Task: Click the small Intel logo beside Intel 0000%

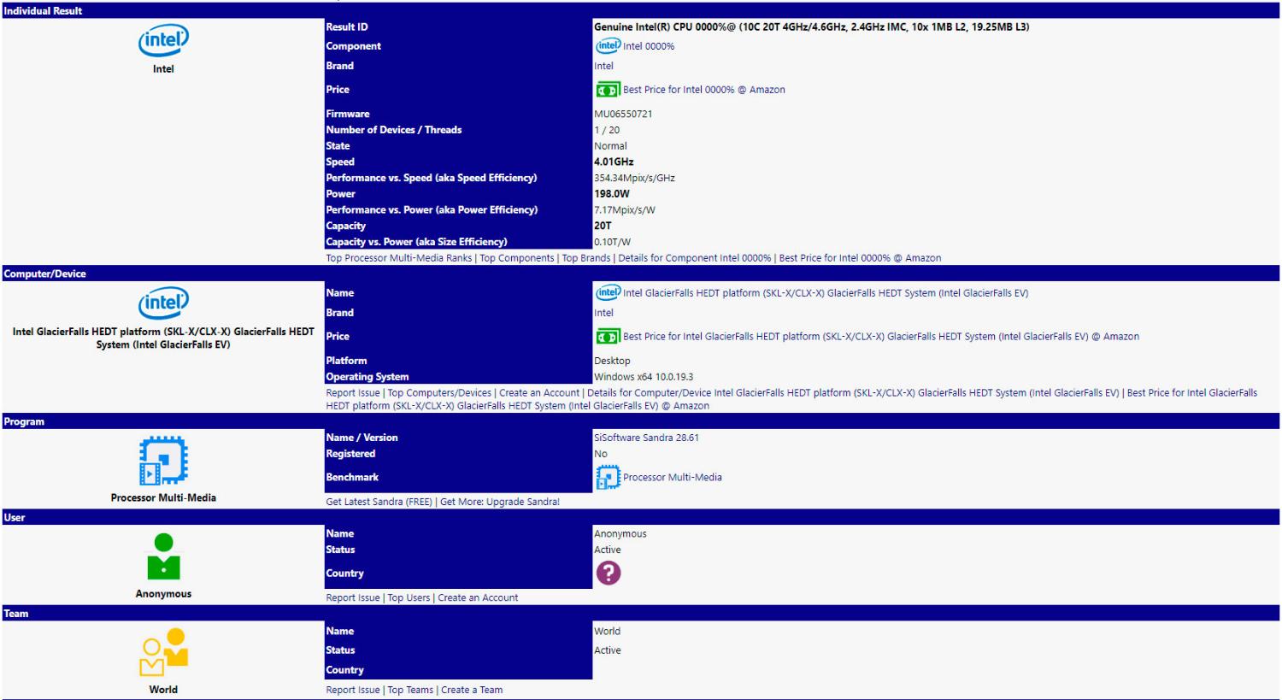Action: tap(608, 46)
